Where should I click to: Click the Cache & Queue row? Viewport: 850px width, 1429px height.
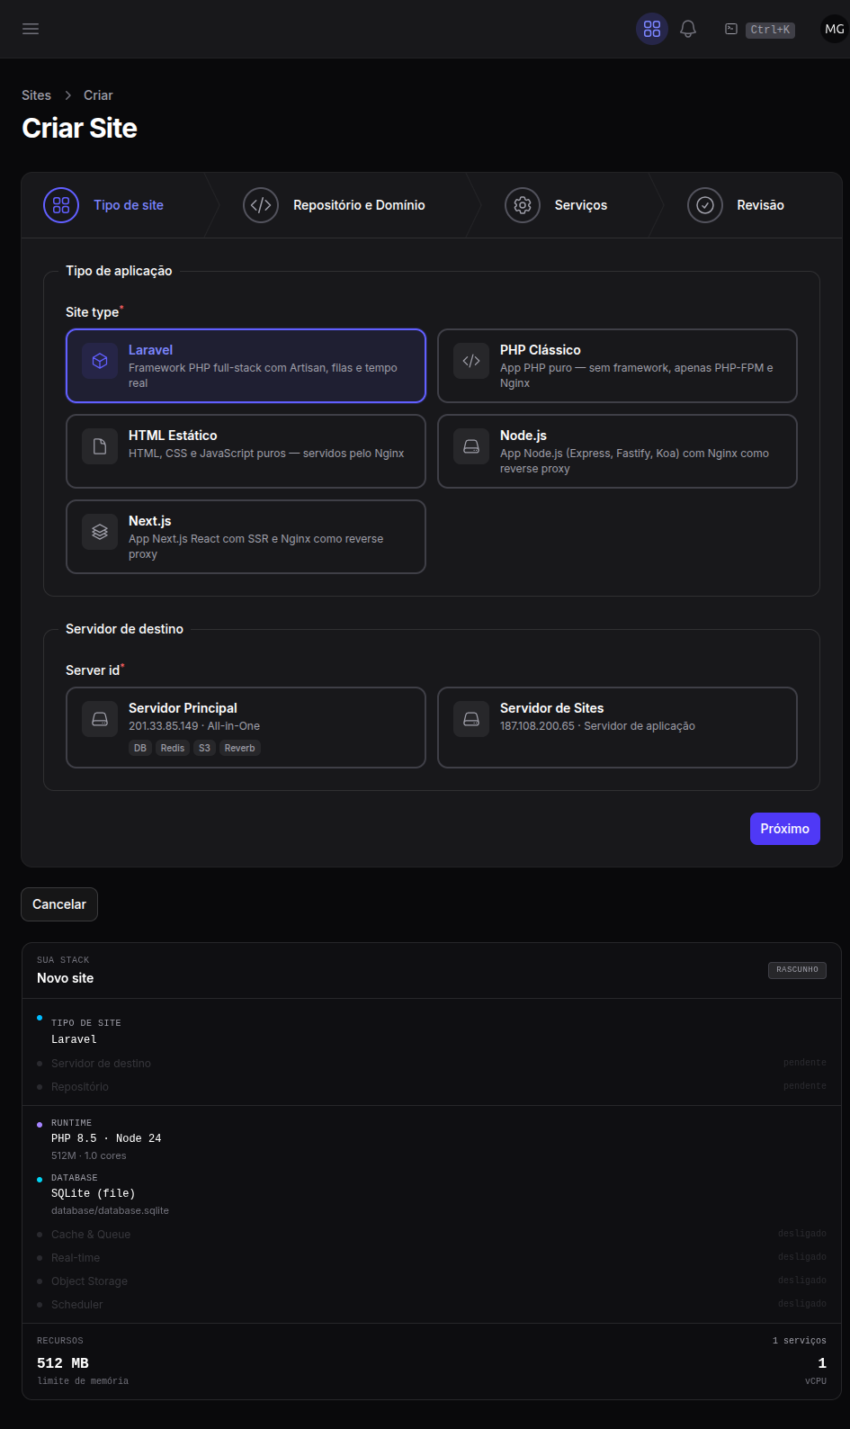pyautogui.click(x=432, y=1235)
